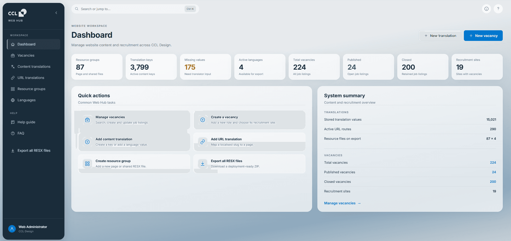The height and width of the screenshot is (241, 511).
Task: Click the Stored translation values 15,021 figure
Action: [x=491, y=120]
